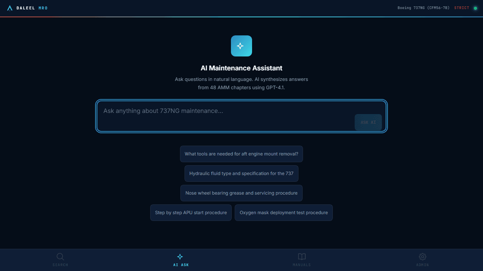483x271 pixels.
Task: Choose the step by step APU start suggestion
Action: 191,213
